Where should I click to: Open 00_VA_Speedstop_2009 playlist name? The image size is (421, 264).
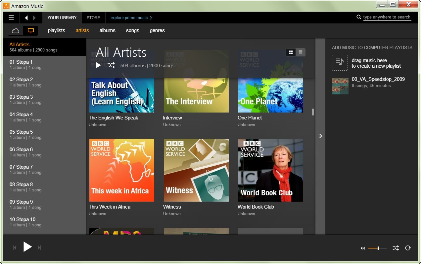pos(378,79)
